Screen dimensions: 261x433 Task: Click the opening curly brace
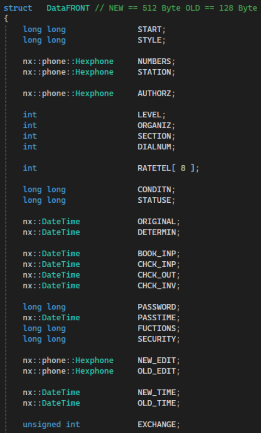point(6,18)
